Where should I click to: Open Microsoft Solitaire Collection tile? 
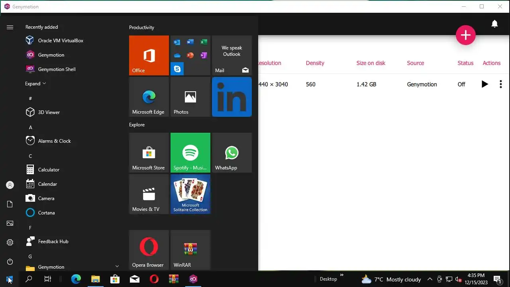click(x=190, y=194)
